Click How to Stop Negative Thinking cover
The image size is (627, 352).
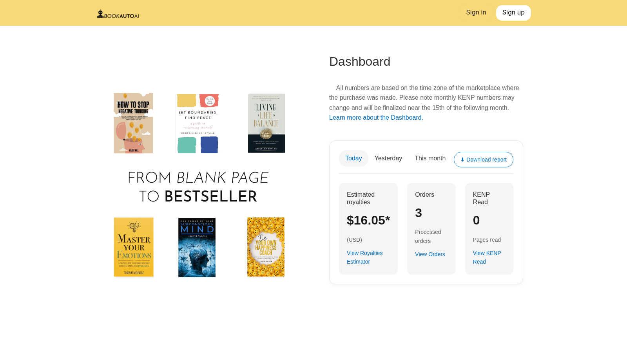point(133,123)
